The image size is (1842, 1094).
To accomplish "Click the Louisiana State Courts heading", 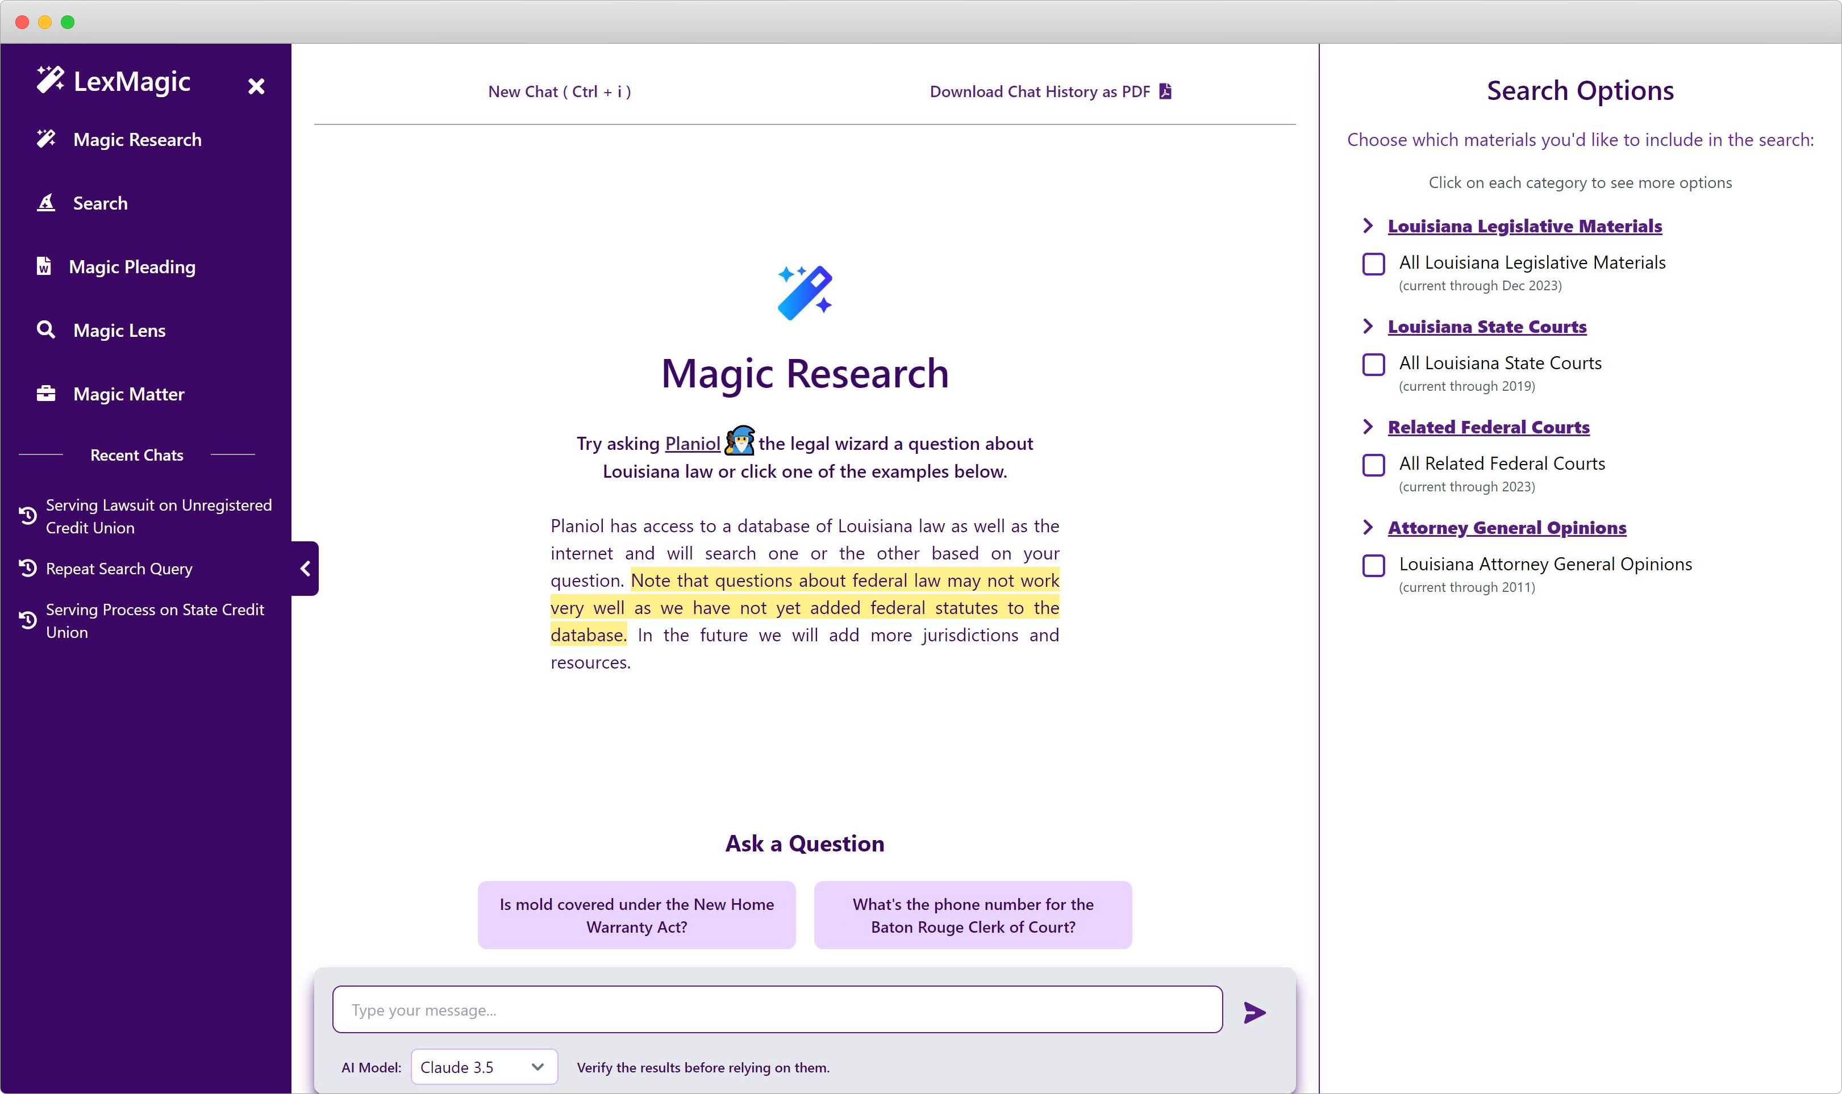I will (1486, 326).
